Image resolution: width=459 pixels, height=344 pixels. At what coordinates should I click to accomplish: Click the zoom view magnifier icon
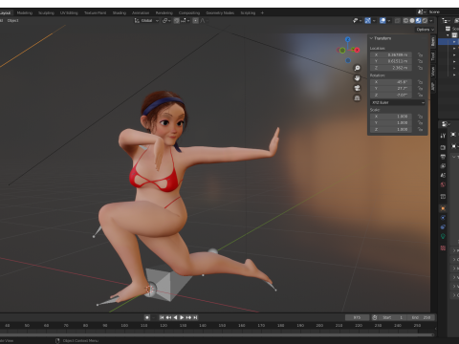point(358,68)
